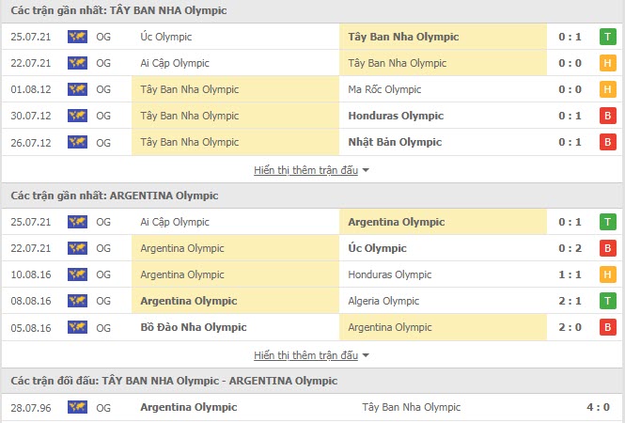625x423 pixels.
Task: Click the OG competition label on the 22.07.21 Ai Cập row
Action: [103, 63]
